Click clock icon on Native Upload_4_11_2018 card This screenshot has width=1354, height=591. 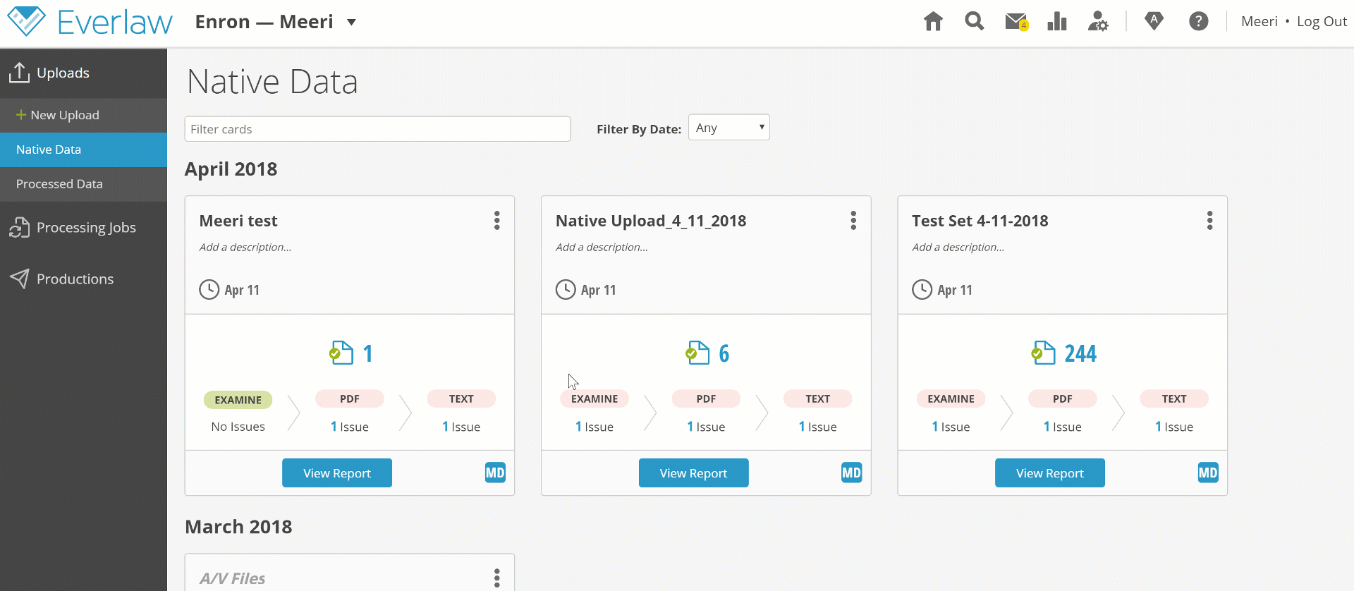tap(566, 290)
